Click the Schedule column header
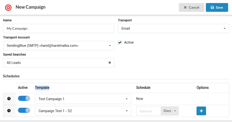This screenshot has height=122, width=232. (x=143, y=87)
